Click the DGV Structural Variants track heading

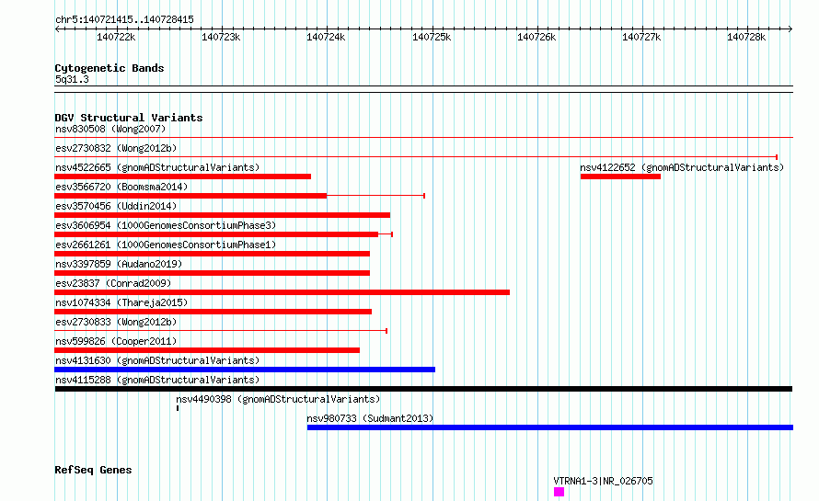point(129,118)
